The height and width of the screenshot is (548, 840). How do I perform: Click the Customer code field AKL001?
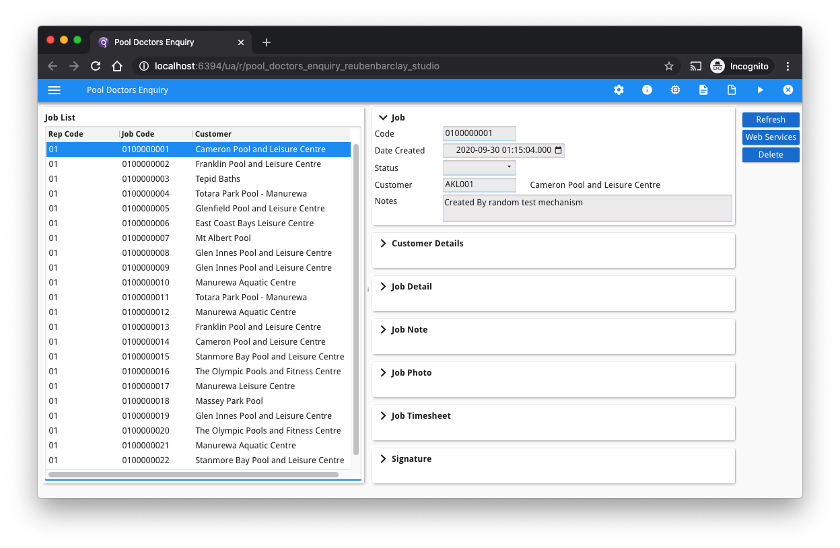[479, 184]
